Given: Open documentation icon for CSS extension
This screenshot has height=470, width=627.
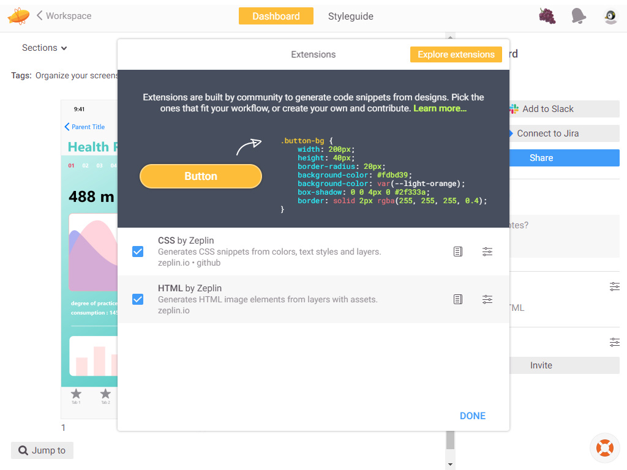Looking at the screenshot, I should [x=458, y=252].
